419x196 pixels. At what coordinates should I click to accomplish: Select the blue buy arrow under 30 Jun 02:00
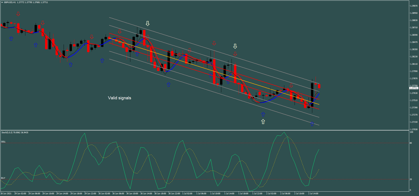tap(102, 60)
